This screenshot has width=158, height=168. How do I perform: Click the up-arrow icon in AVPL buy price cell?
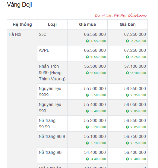coord(87,57)
